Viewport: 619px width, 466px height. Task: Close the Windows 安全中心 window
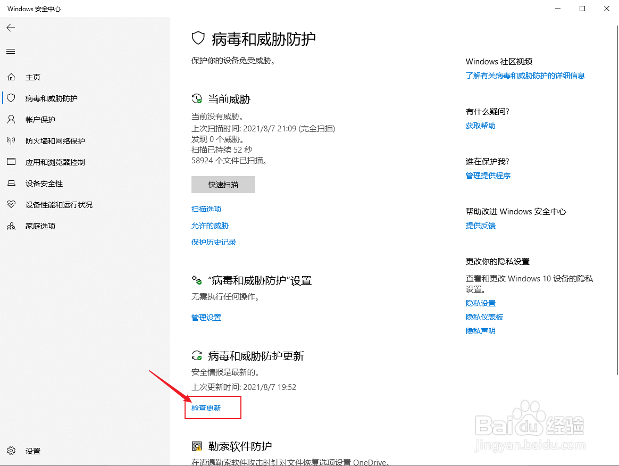point(607,9)
